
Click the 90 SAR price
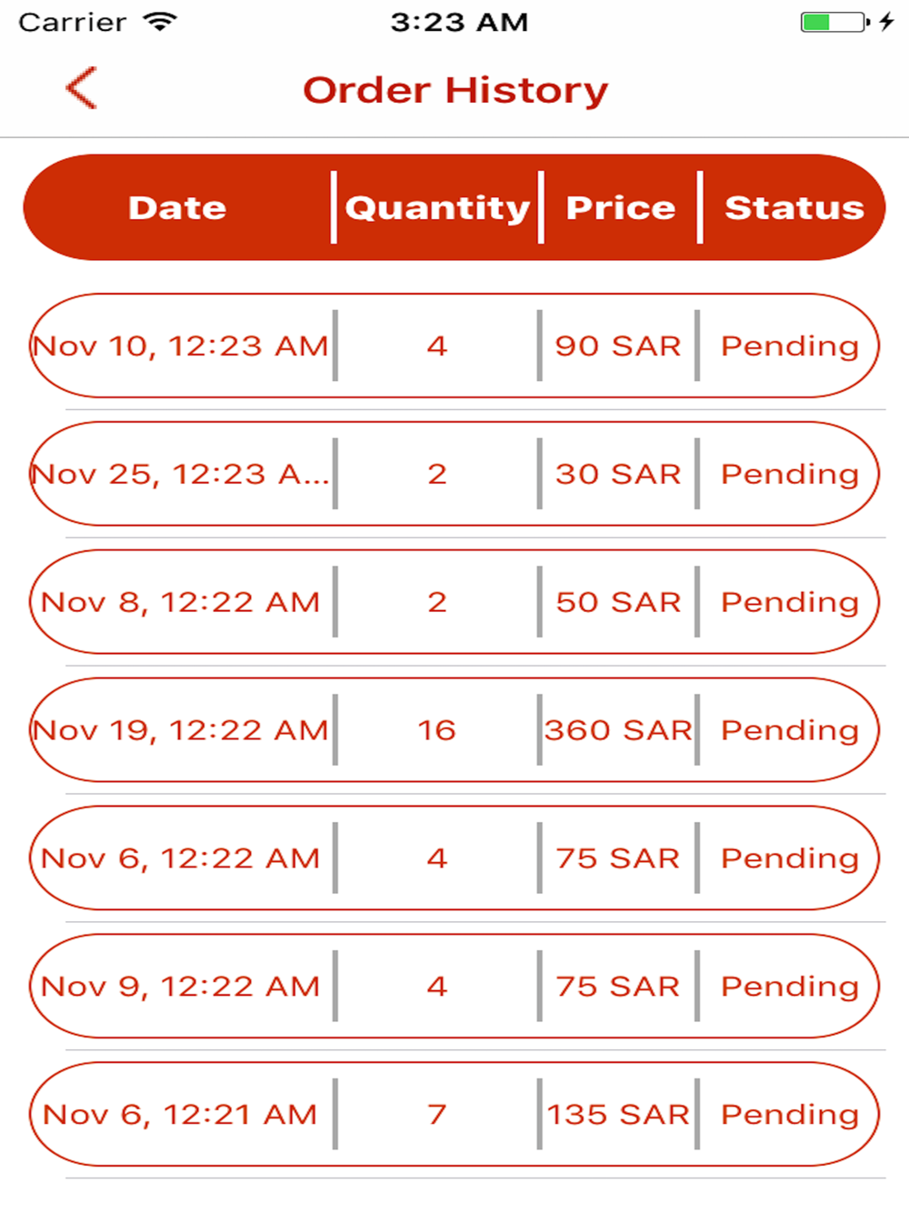(x=618, y=346)
